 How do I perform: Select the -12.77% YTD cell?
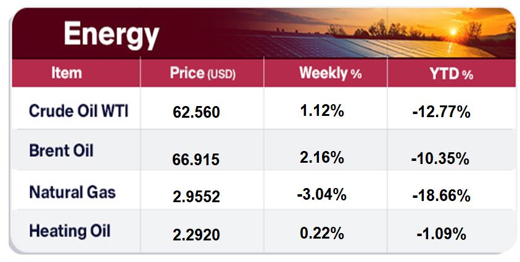[x=440, y=112]
